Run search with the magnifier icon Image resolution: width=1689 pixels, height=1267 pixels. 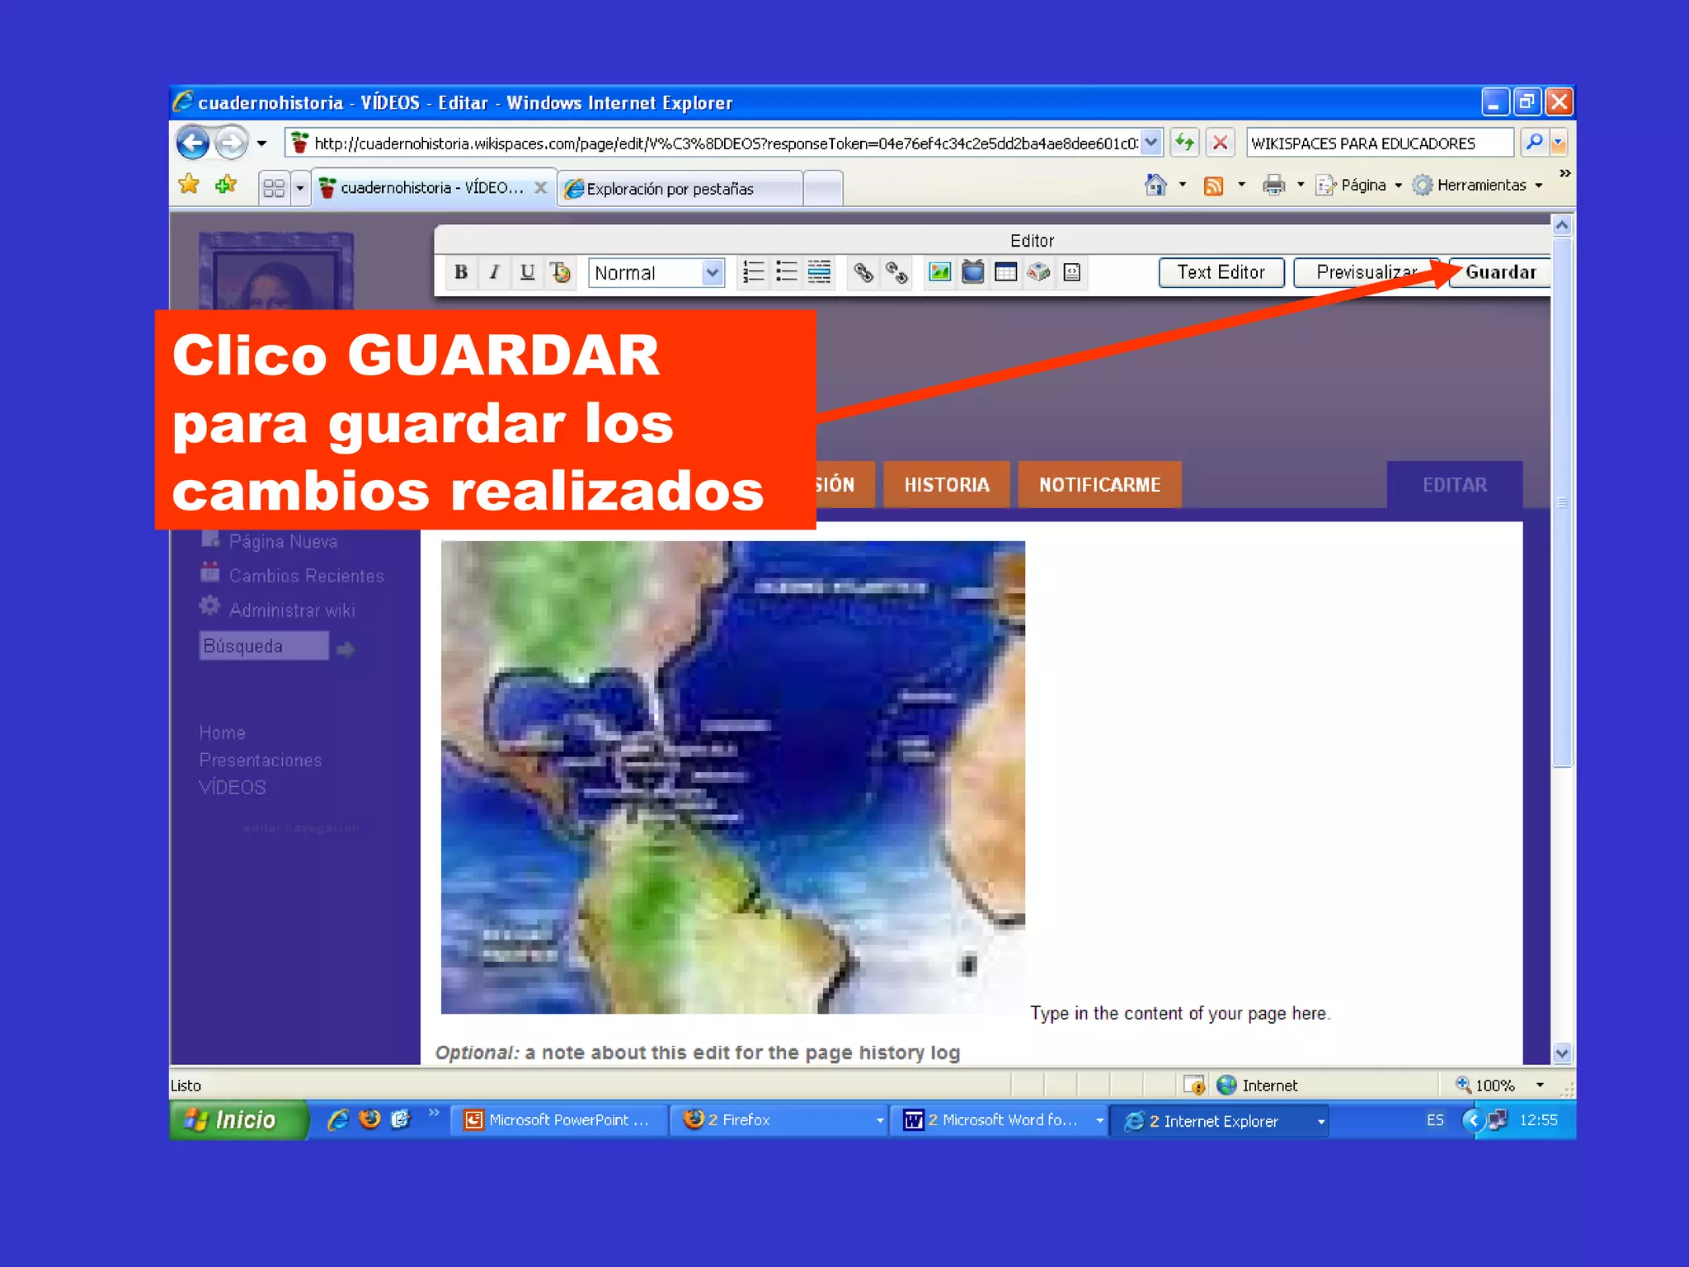(1534, 143)
